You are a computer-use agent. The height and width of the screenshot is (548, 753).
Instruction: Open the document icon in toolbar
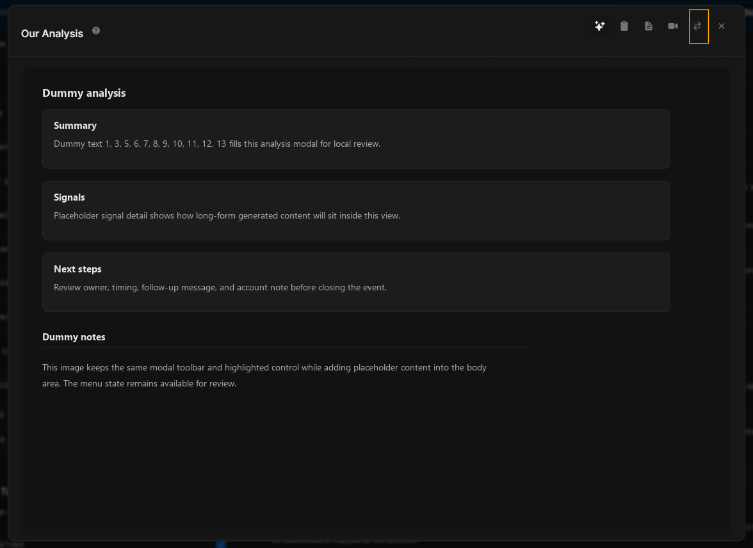648,26
